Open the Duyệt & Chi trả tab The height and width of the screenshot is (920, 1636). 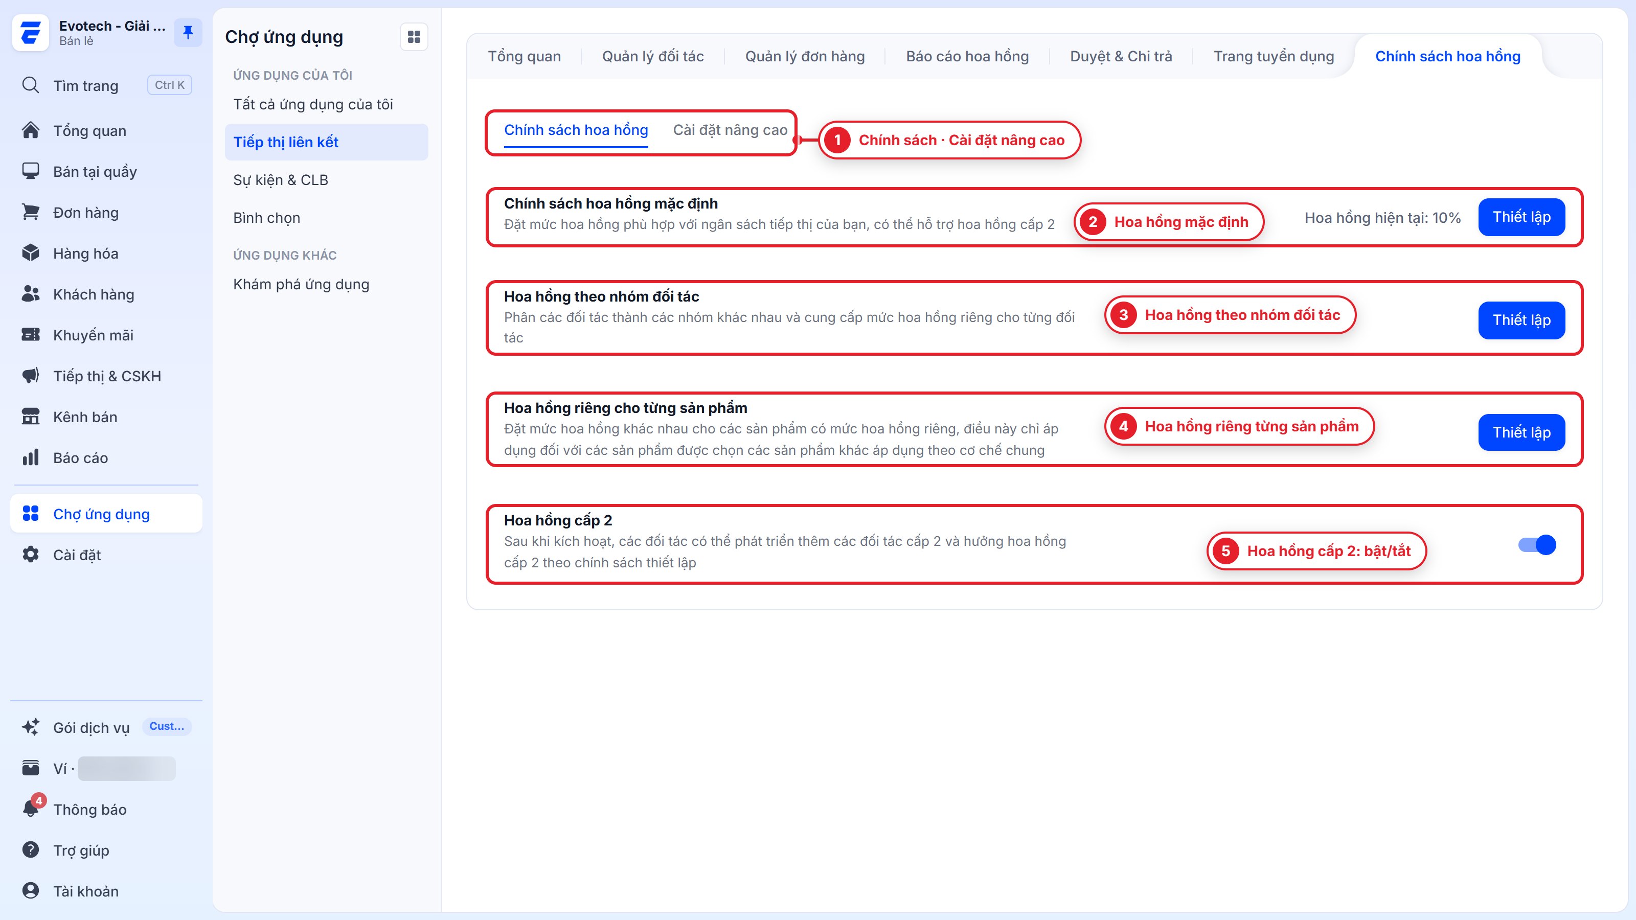point(1121,57)
